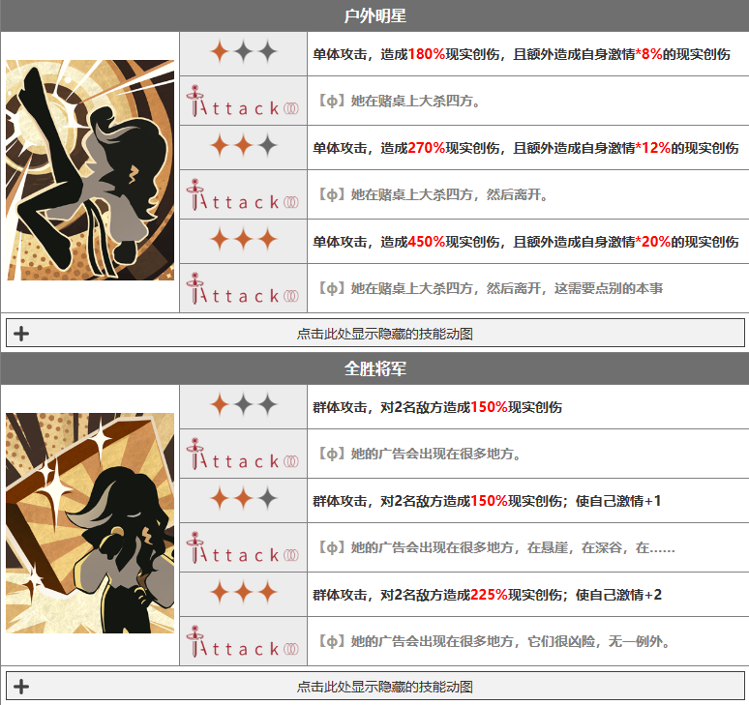Click the two-star rating icon for 户外明星
This screenshot has height=705, width=749.
pyautogui.click(x=244, y=146)
